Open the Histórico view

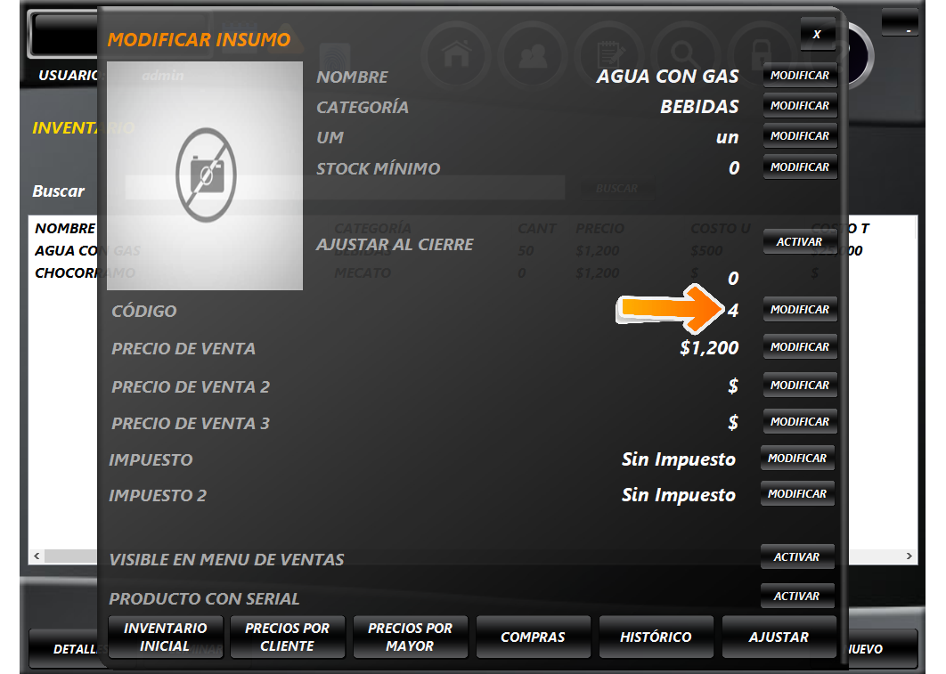point(656,637)
